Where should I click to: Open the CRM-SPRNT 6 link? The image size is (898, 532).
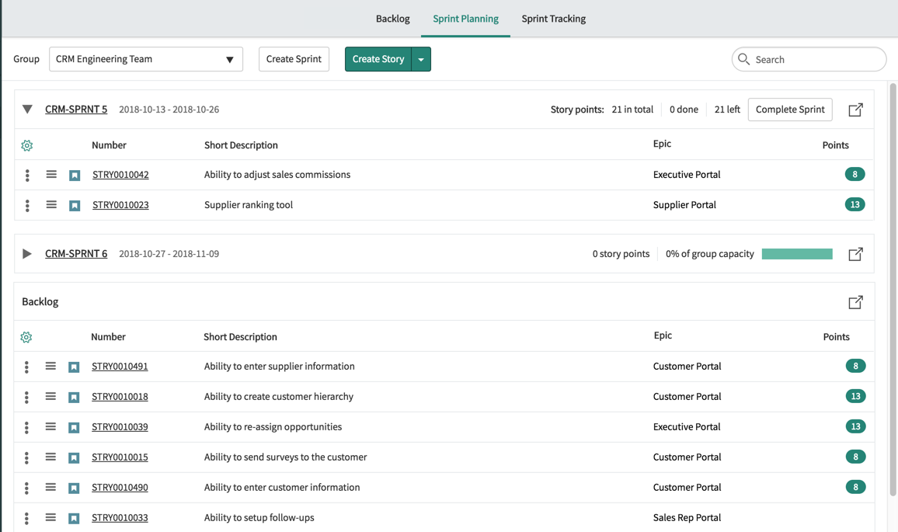point(76,253)
